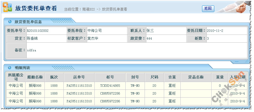Sort by 运单号 column header
The image size is (254, 112).
[x=79, y=77]
